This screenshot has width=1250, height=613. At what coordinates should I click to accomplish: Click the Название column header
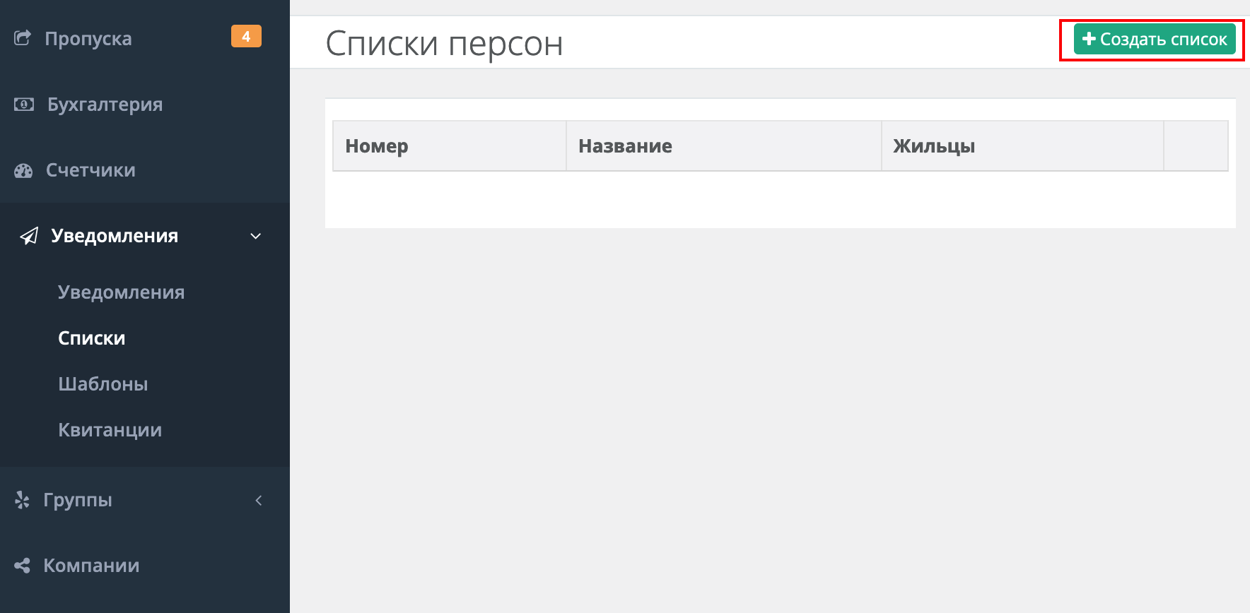724,146
